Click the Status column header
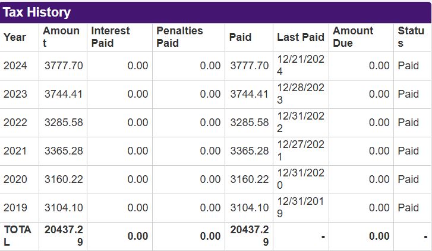The height and width of the screenshot is (251, 432). (x=411, y=37)
